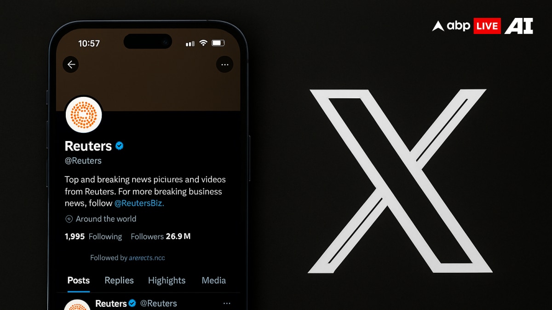This screenshot has width=552, height=310.
Task: Open the 1,995 Following list
Action: (93, 237)
